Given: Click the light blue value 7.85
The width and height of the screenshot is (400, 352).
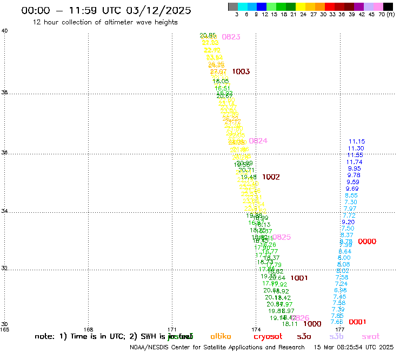Looking at the screenshot, I should (x=337, y=316).
